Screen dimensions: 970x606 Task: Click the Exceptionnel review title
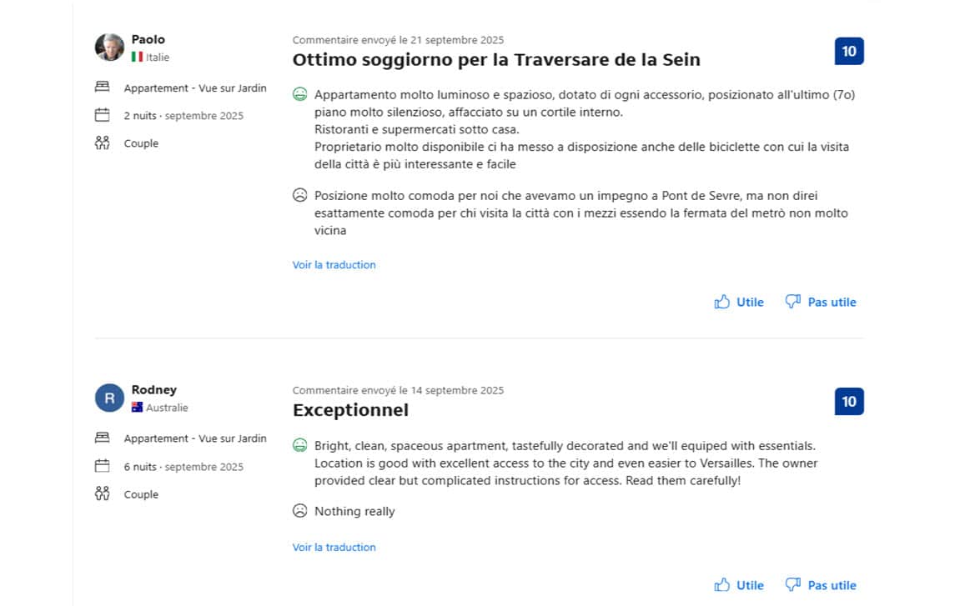click(350, 410)
